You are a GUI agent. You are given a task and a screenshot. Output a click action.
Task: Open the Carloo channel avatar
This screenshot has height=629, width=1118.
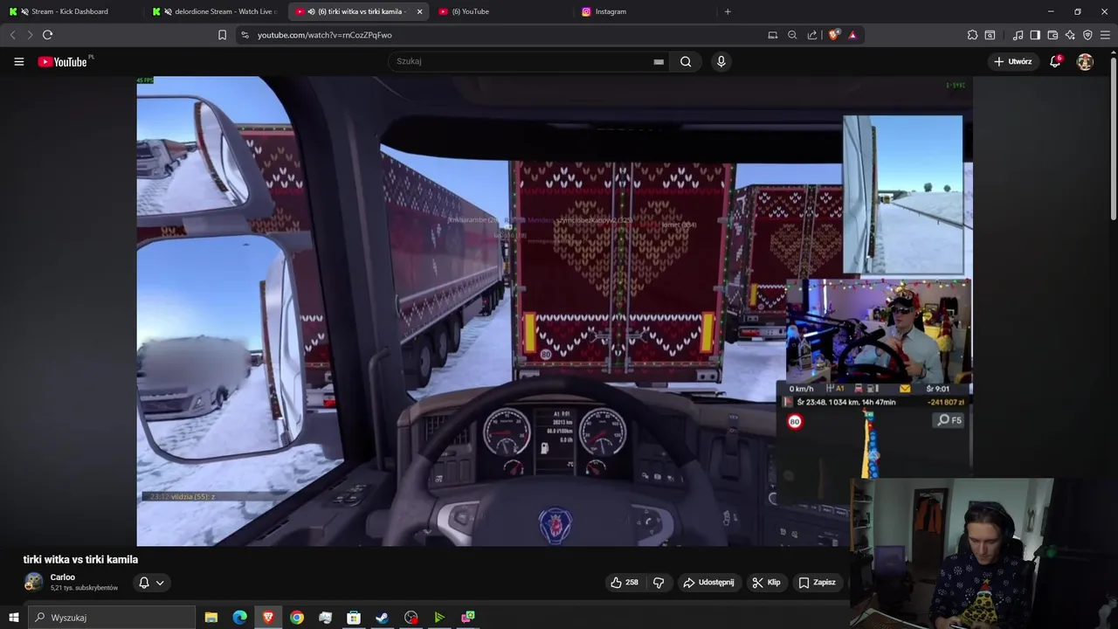pos(33,583)
